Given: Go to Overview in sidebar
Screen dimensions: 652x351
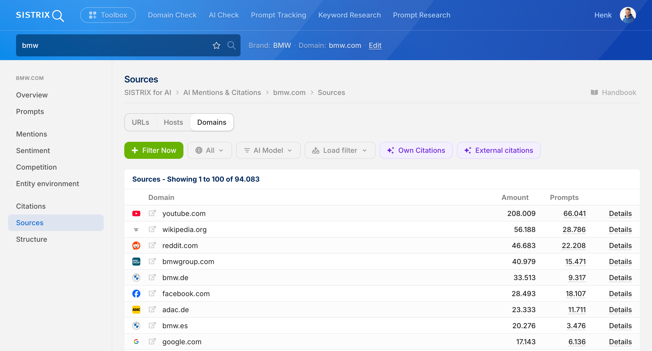Looking at the screenshot, I should pos(32,95).
